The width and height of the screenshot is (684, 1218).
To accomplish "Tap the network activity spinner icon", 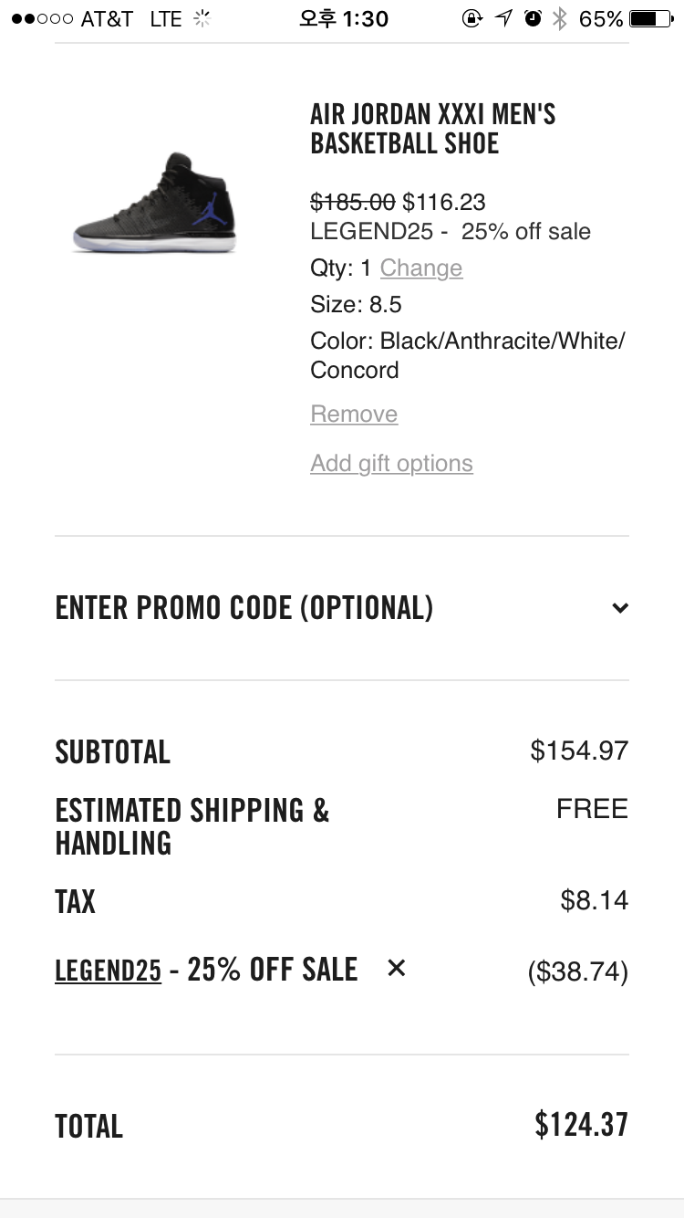I will pyautogui.click(x=202, y=18).
